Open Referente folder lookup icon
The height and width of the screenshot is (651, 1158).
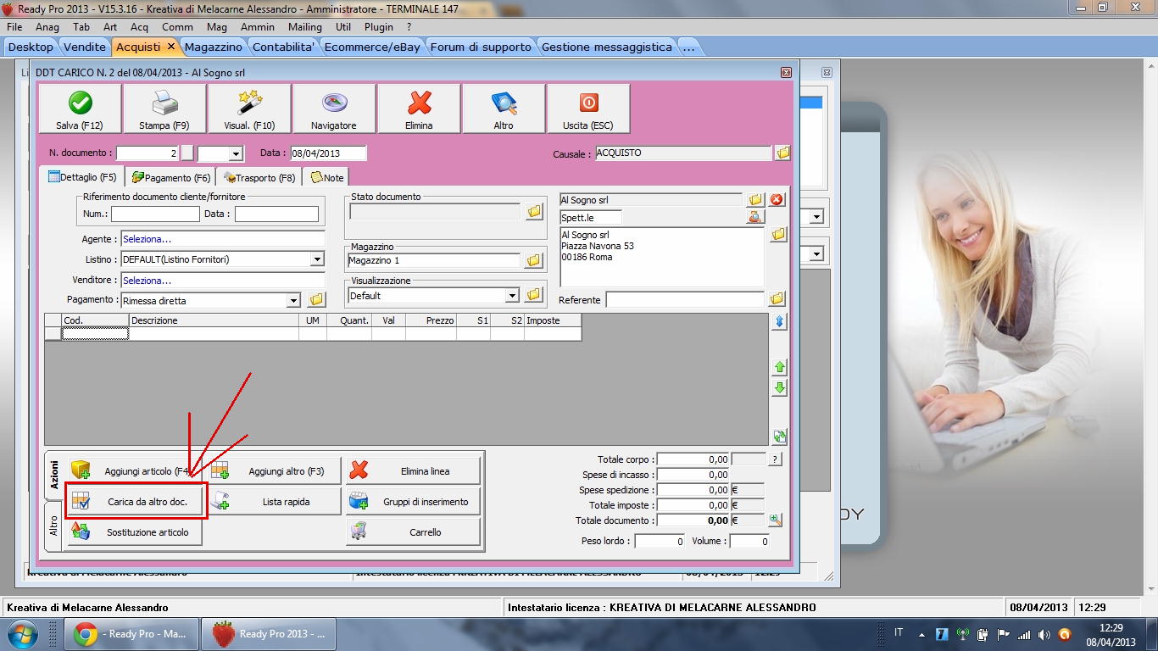click(777, 299)
